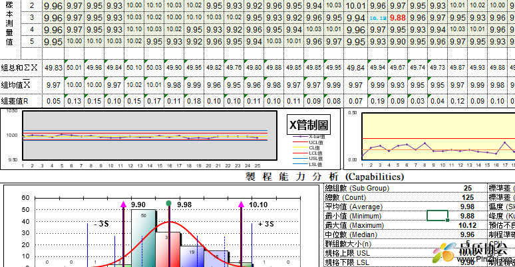Select group sum cell 49.76

click(x=234, y=68)
